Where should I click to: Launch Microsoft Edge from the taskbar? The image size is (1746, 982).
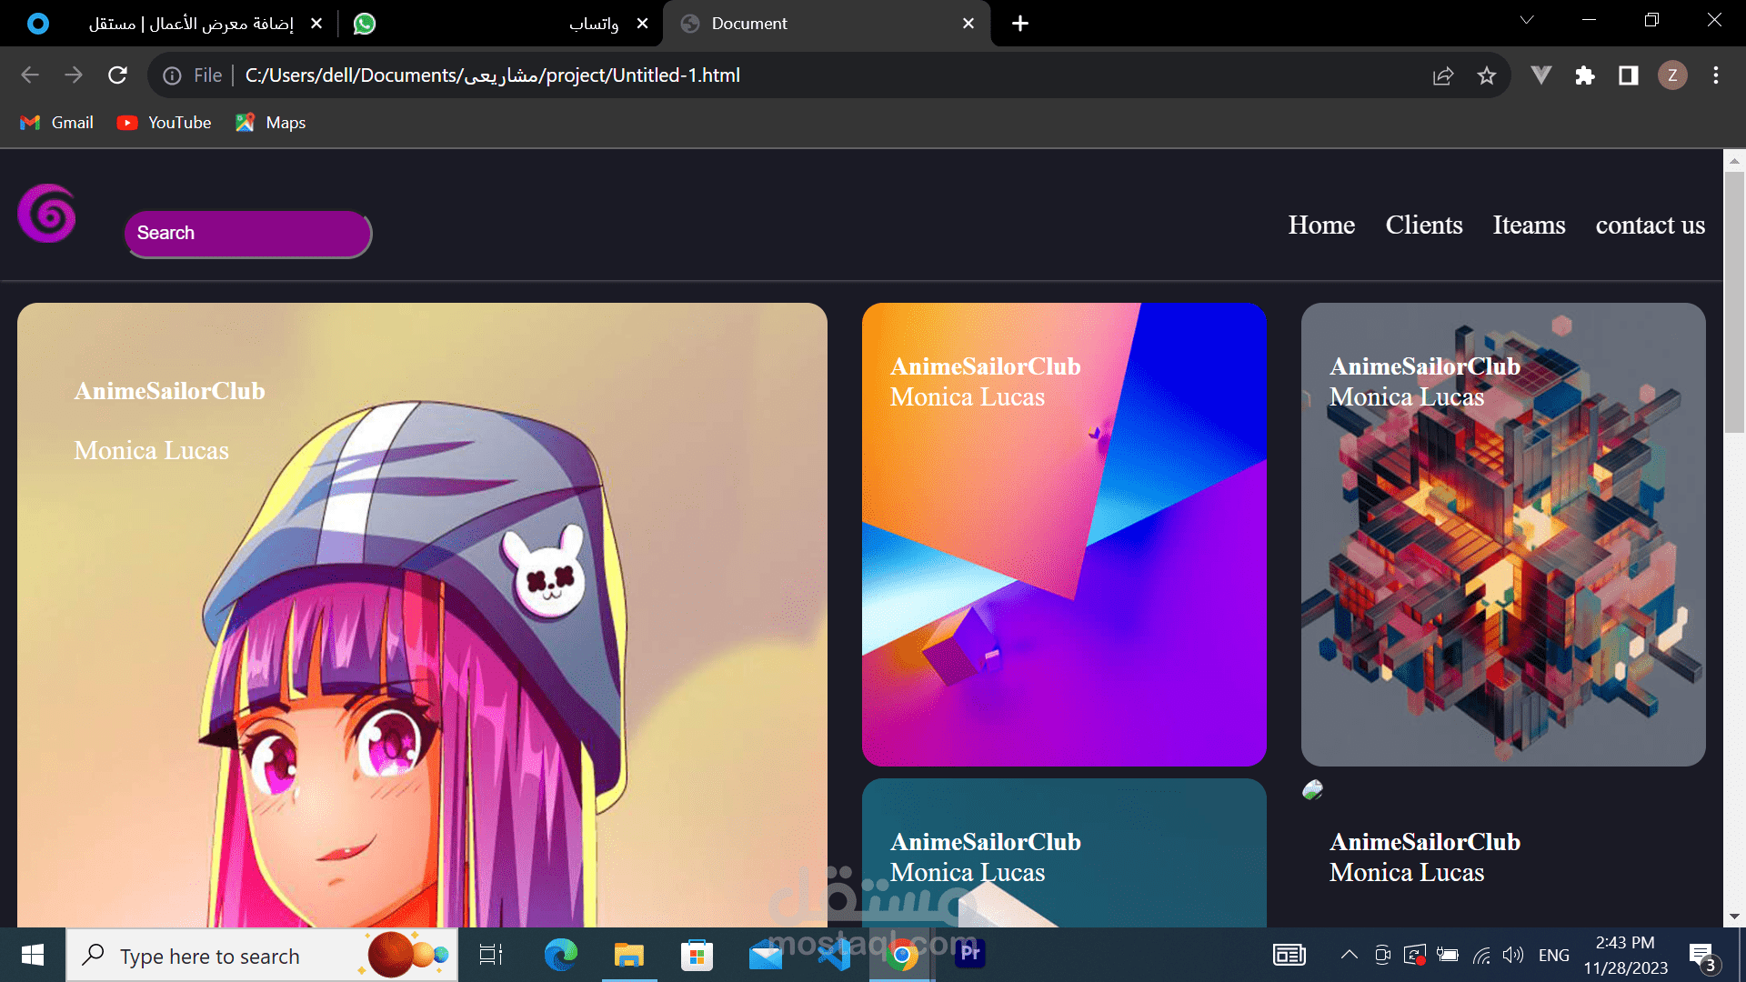point(560,955)
